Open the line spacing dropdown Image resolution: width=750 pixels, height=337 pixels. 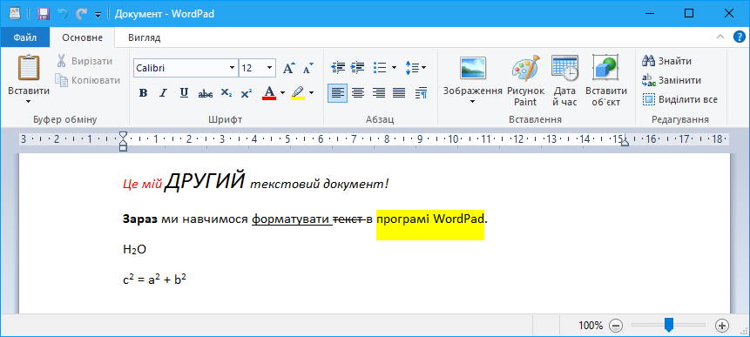point(416,67)
